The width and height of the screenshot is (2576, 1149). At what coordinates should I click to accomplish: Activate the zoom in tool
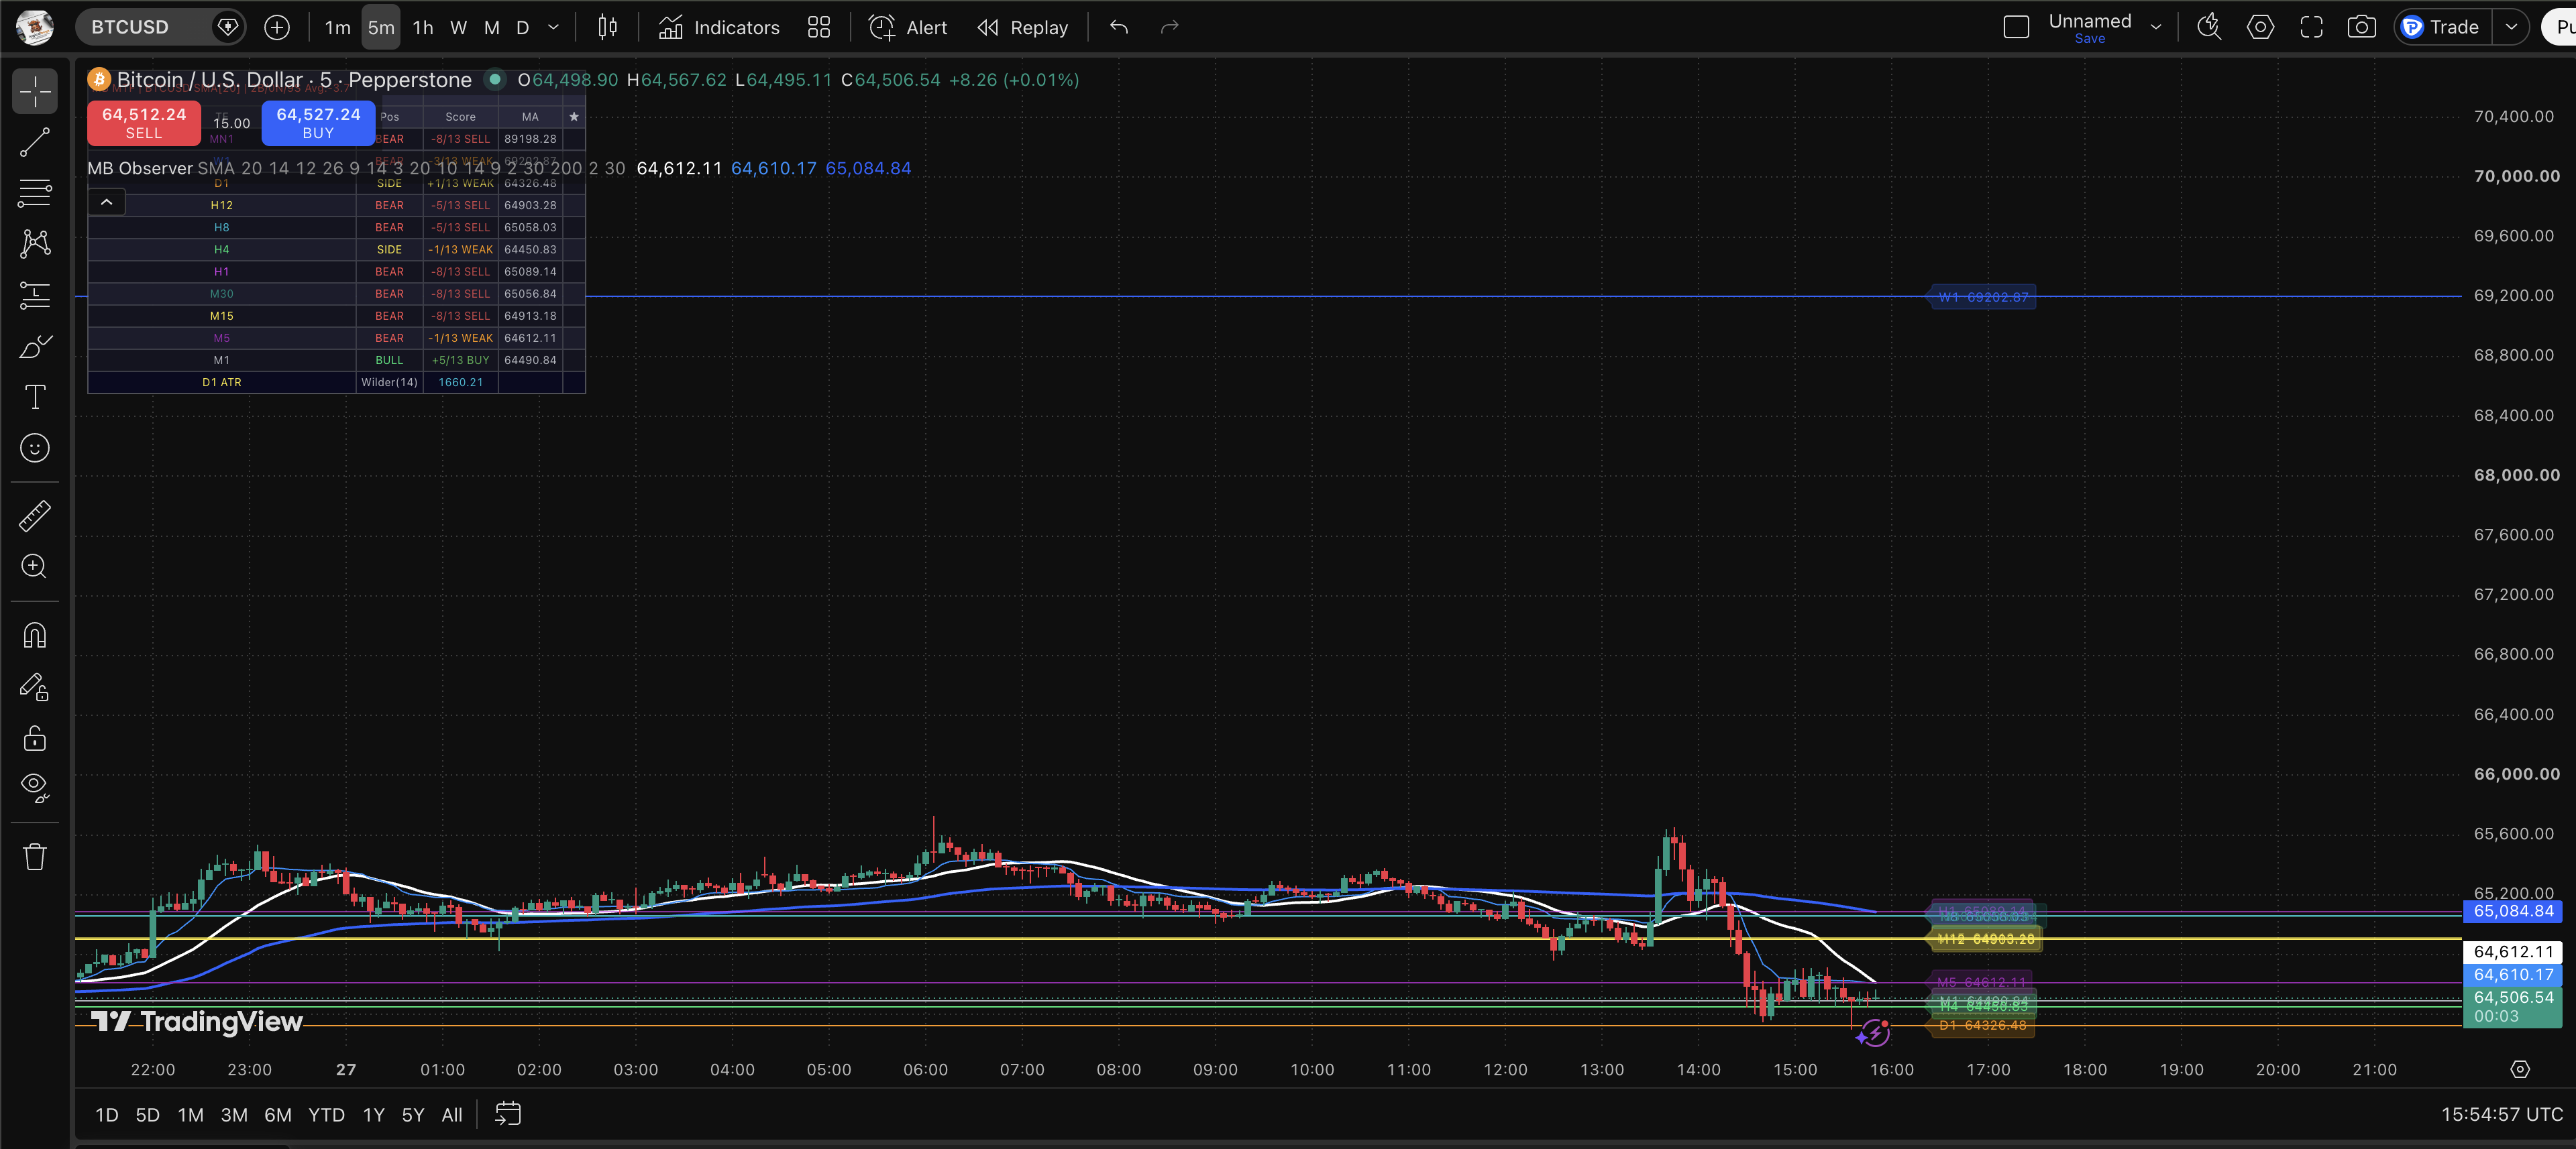point(35,566)
